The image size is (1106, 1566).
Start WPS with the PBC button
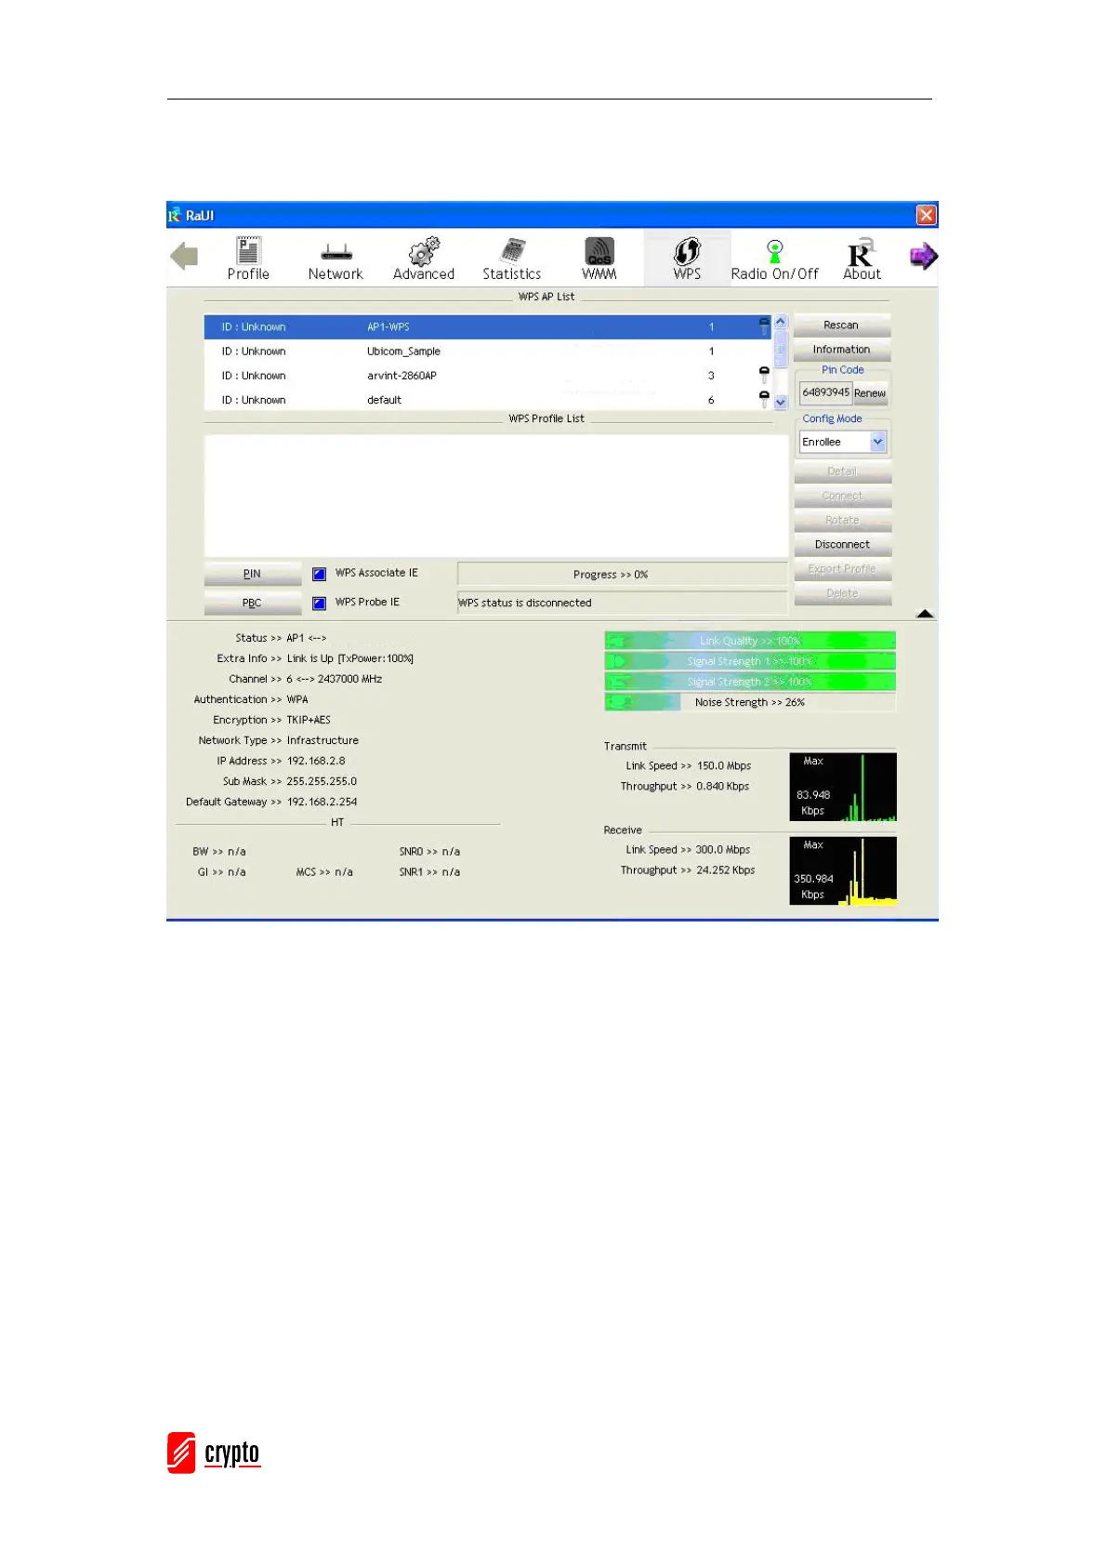pos(252,603)
